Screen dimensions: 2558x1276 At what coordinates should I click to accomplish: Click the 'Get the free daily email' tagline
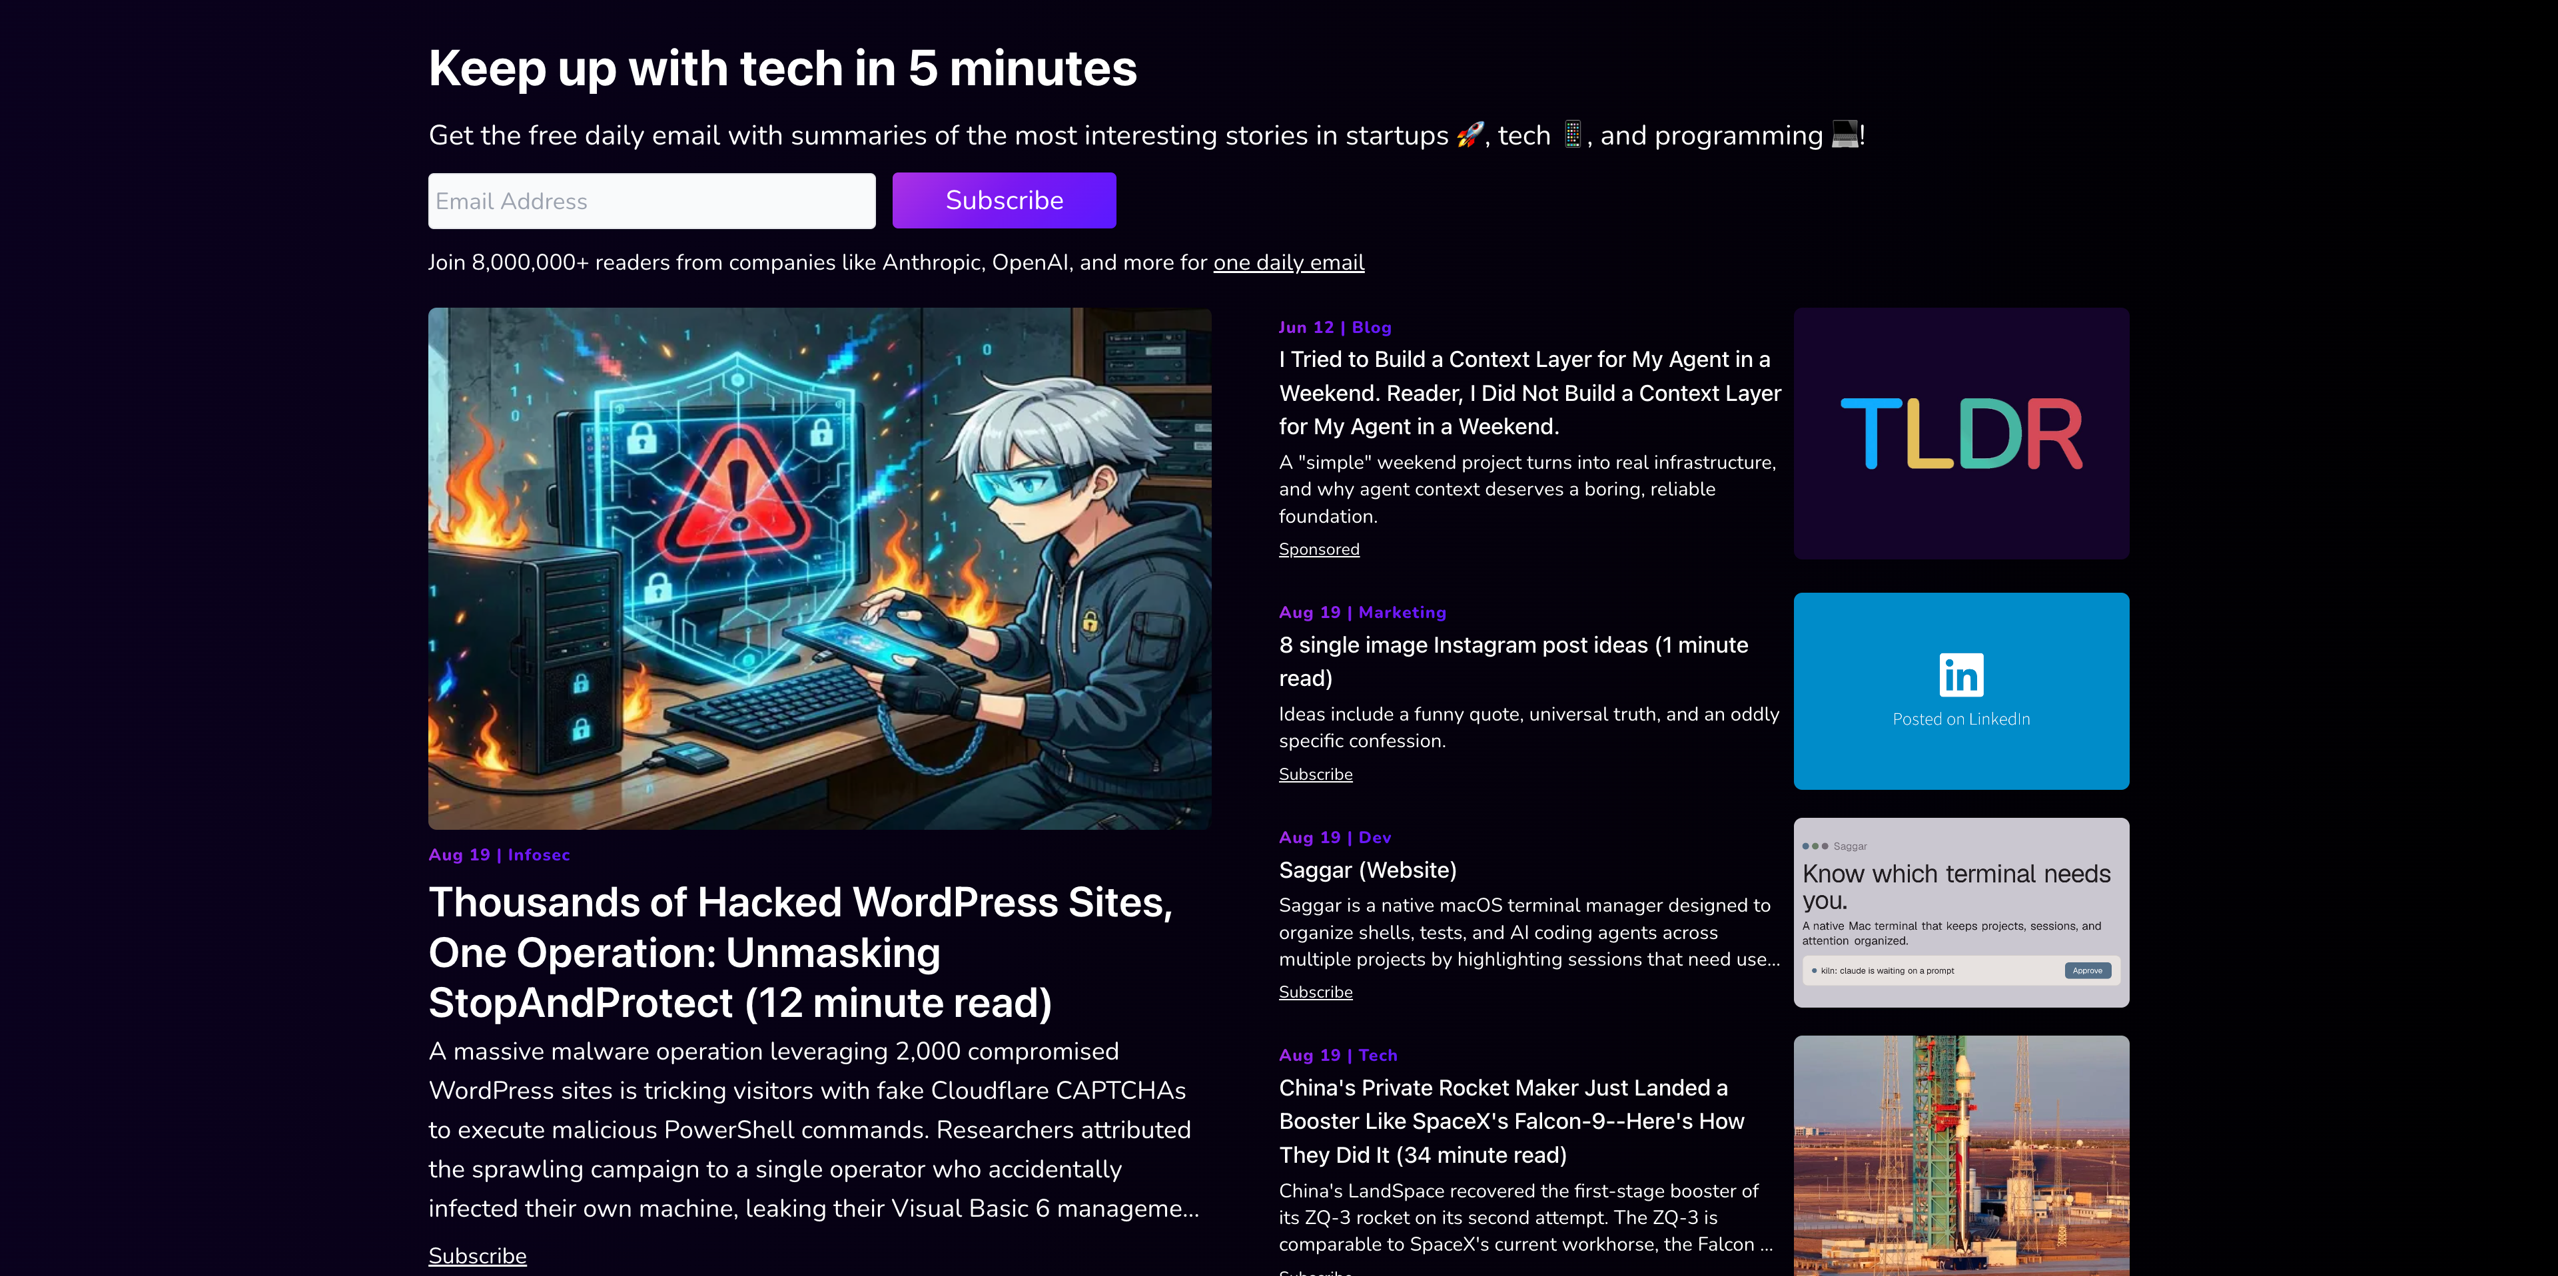click(x=1147, y=135)
